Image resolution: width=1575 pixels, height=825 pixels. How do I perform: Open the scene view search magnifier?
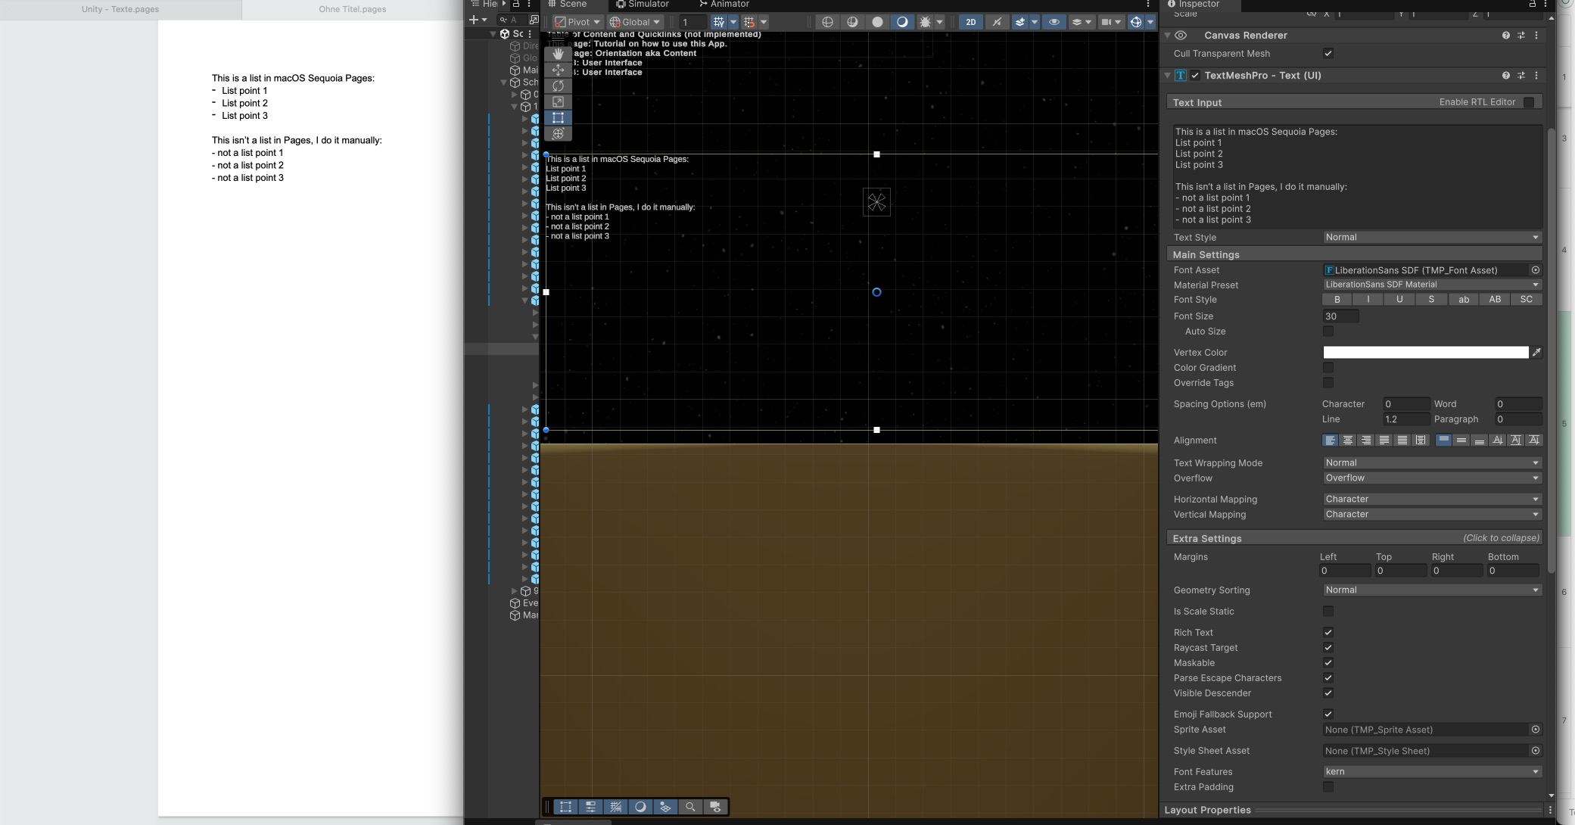click(690, 807)
